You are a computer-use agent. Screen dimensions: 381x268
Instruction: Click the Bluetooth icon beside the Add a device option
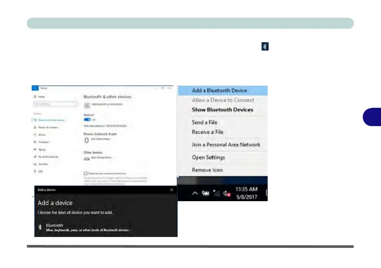(x=40, y=227)
